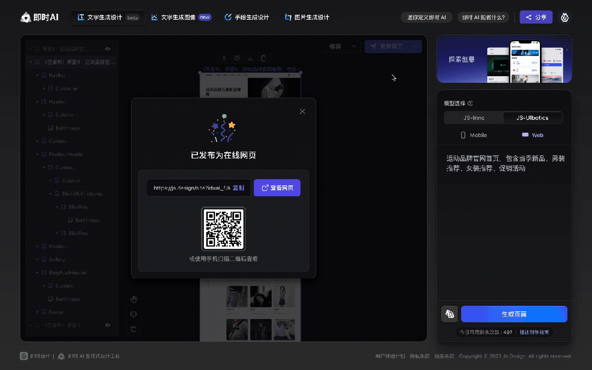Image resolution: width=592 pixels, height=370 pixels.
Task: Open the 用户体验计划 footer link
Action: (390, 356)
